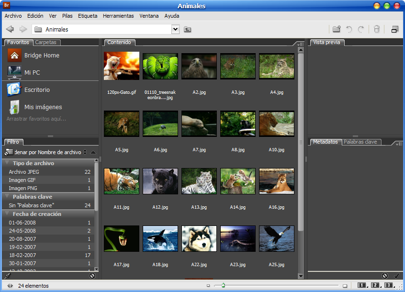The image size is (405, 292).
Task: Enable the 18-02-2007 creation date filter
Action: 22,255
